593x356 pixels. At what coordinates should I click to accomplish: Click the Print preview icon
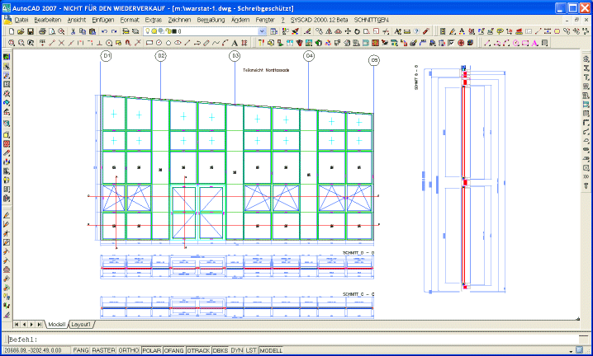pos(52,31)
